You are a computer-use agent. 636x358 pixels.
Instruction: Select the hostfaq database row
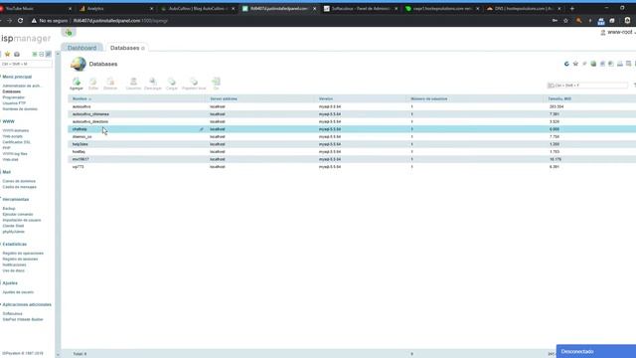352,152
